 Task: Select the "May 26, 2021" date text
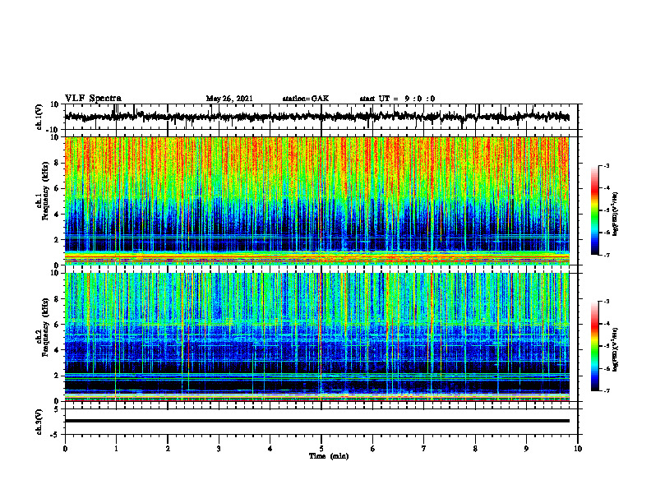click(229, 99)
